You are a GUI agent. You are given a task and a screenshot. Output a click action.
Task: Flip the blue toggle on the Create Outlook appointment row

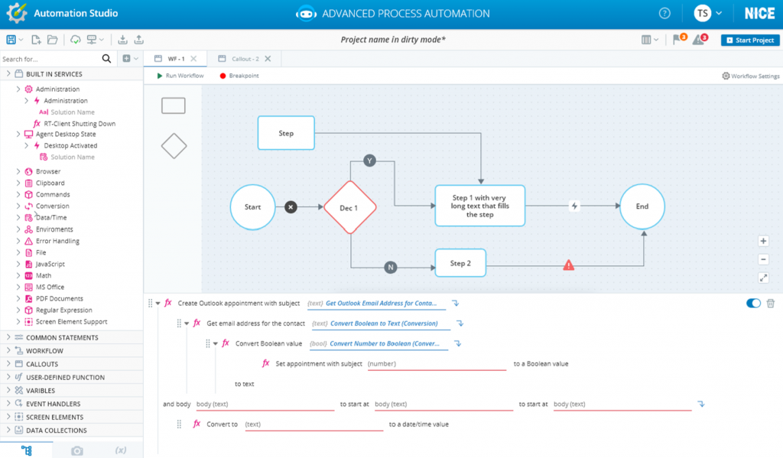pos(752,303)
